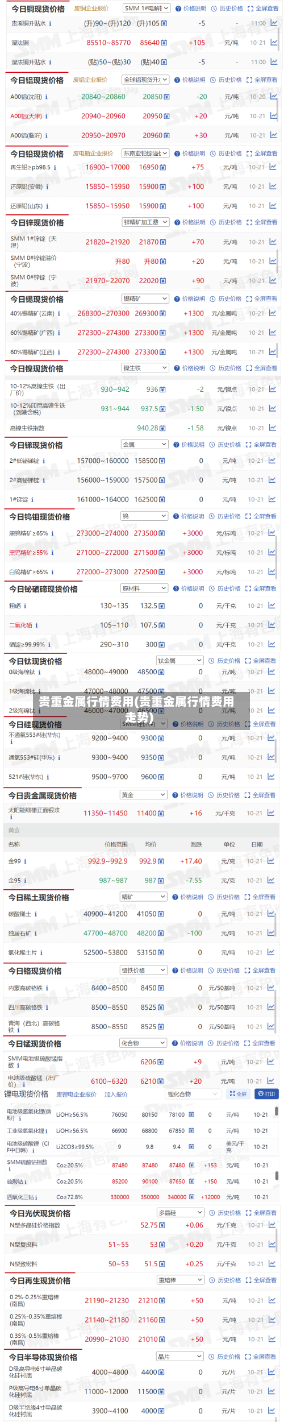This screenshot has width=284, height=1422.
Task: Open 废锂电企业报价 link
Action: click(x=76, y=1095)
